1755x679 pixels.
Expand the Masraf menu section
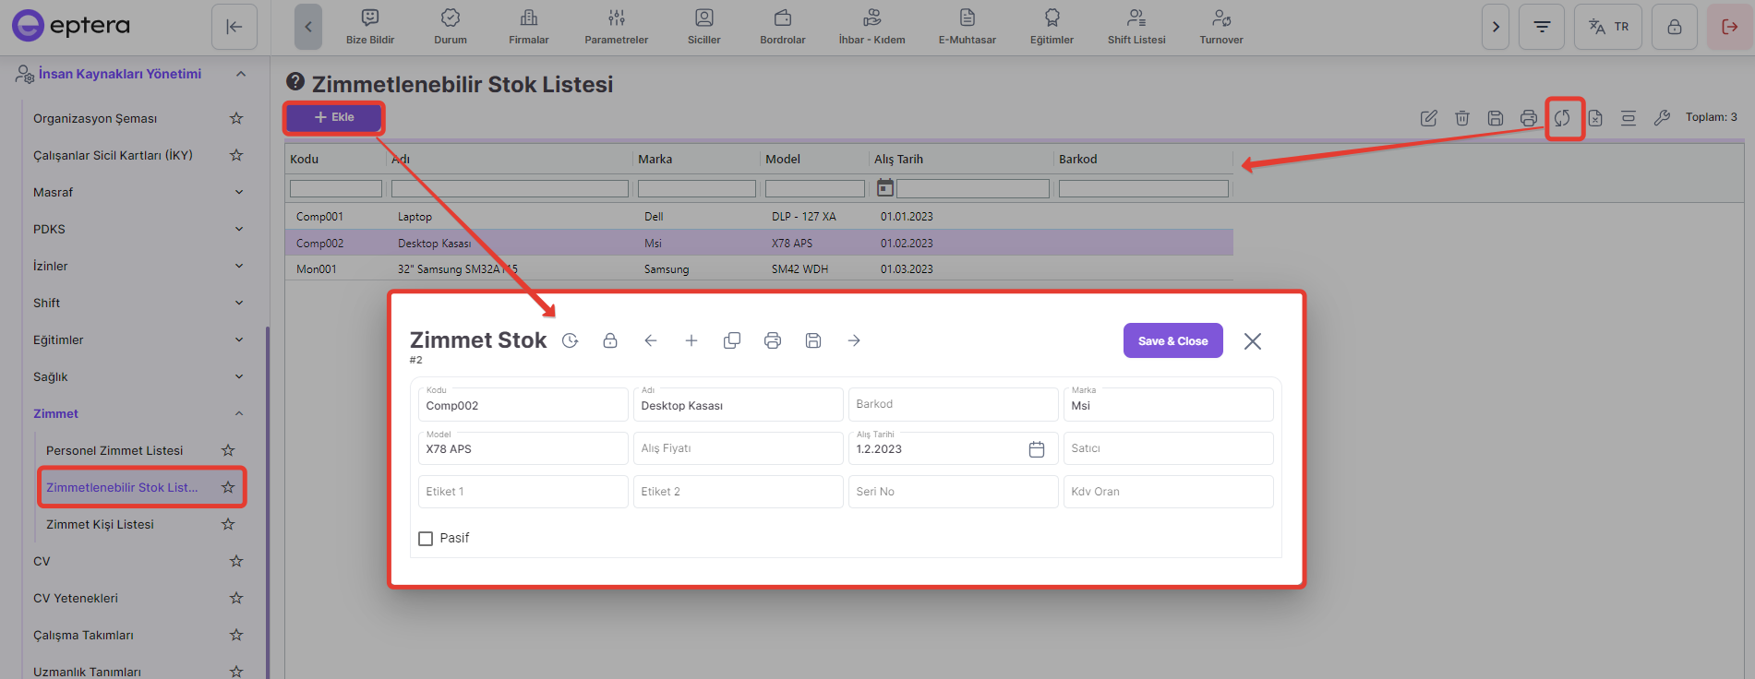pyautogui.click(x=239, y=192)
